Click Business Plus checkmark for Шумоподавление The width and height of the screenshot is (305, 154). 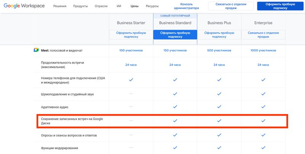click(219, 94)
